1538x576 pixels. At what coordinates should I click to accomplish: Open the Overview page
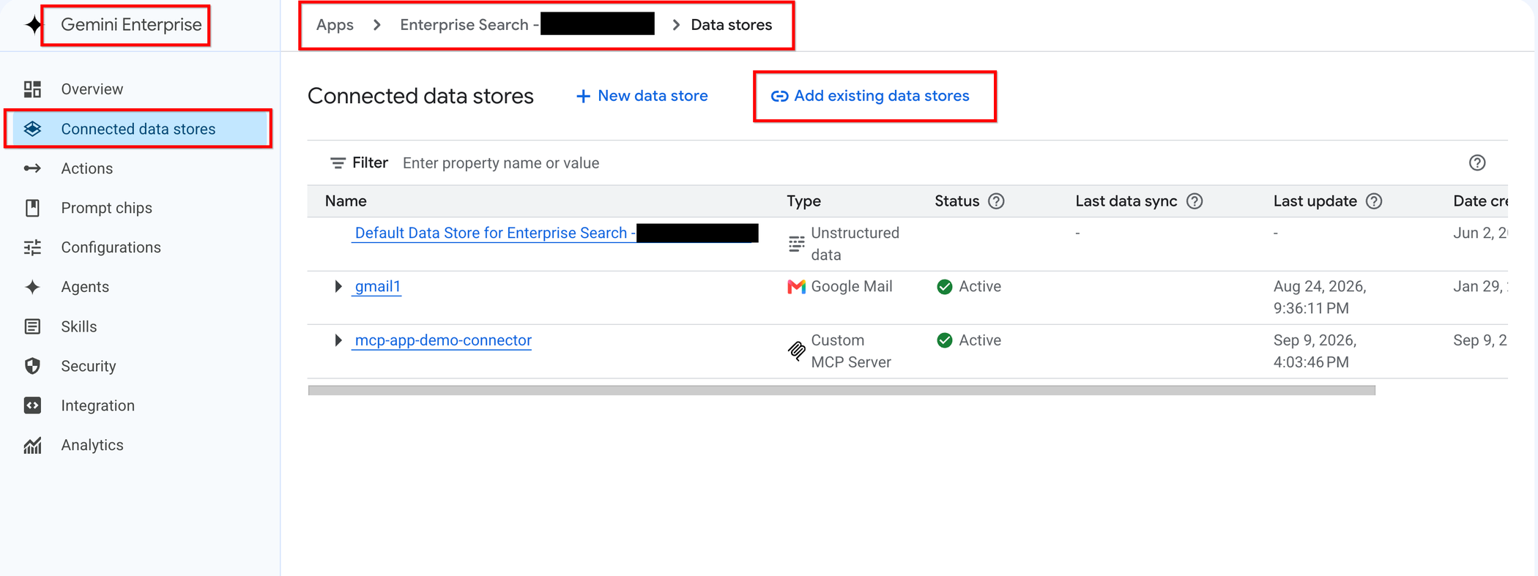pyautogui.click(x=92, y=89)
